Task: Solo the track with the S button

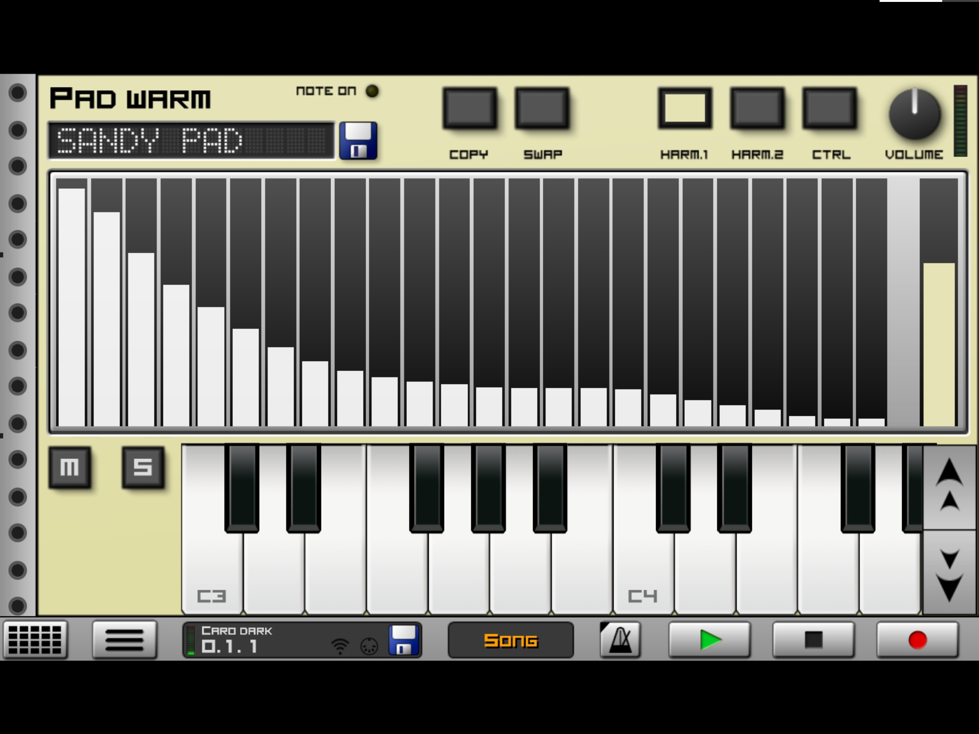Action: pyautogui.click(x=143, y=467)
